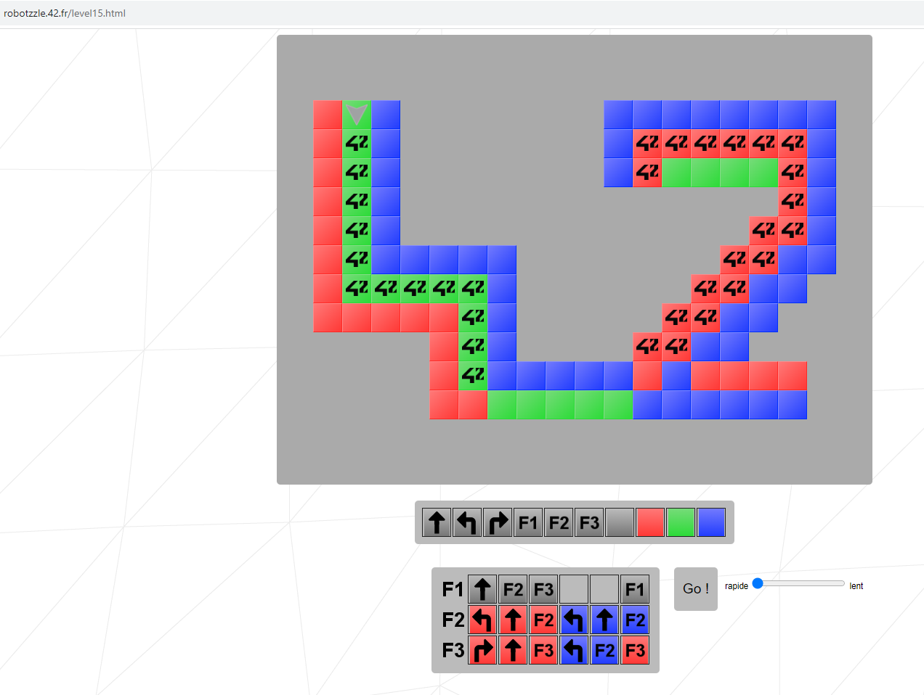Select the blank gray command in the palette
The width and height of the screenshot is (924, 695).
[x=620, y=522]
